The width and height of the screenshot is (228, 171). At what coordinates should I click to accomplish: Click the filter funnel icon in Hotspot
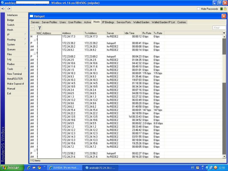40,28
